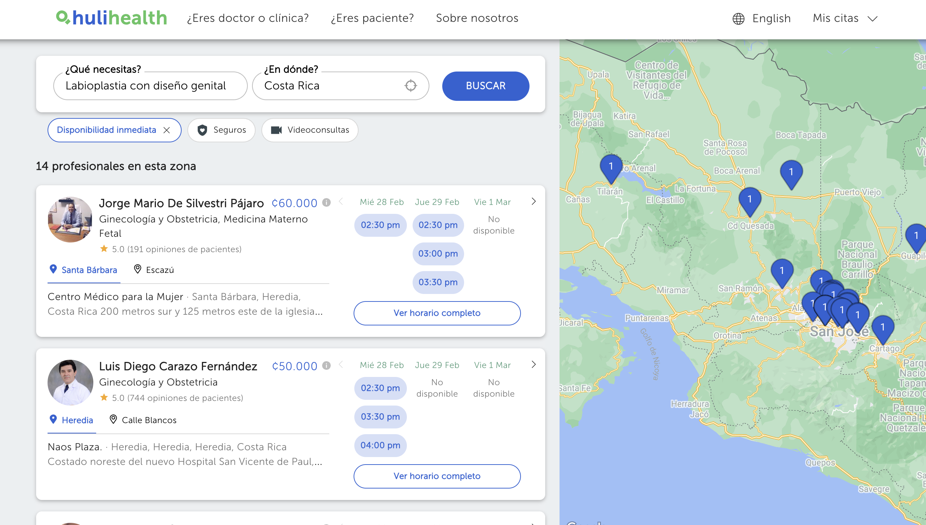
Task: Show next dates for Luis Diego's schedule
Action: click(533, 364)
